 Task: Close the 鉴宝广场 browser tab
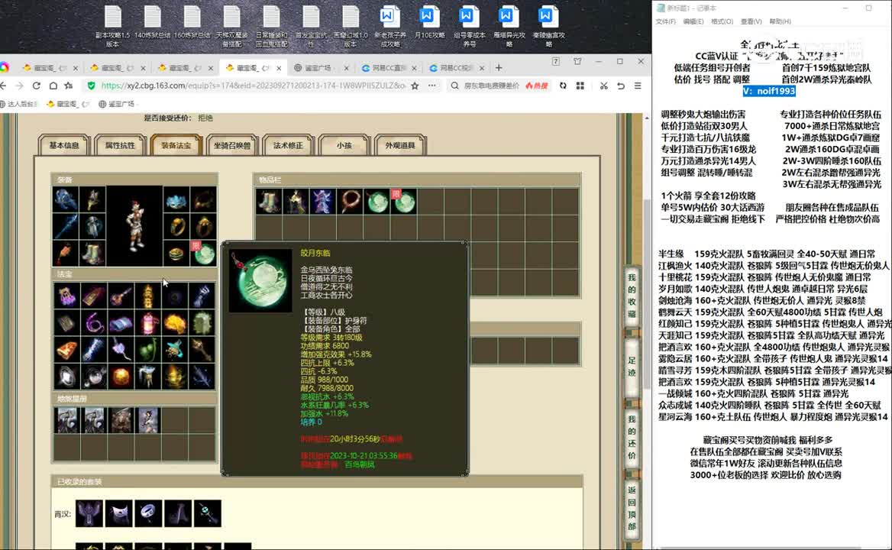point(347,68)
